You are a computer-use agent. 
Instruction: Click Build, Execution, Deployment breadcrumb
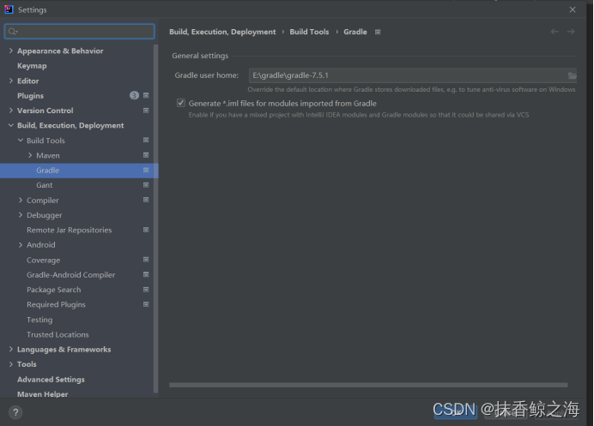(222, 32)
